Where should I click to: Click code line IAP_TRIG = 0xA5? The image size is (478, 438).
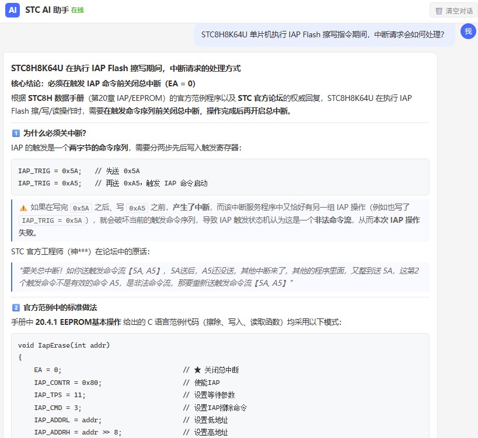point(113,183)
